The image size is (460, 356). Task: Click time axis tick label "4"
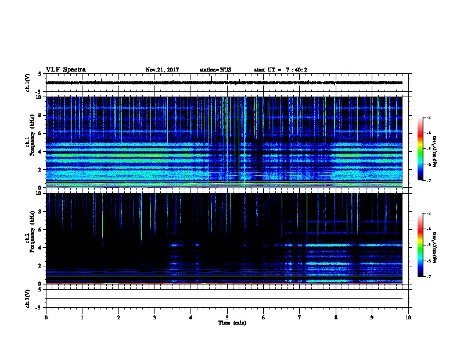point(191,318)
